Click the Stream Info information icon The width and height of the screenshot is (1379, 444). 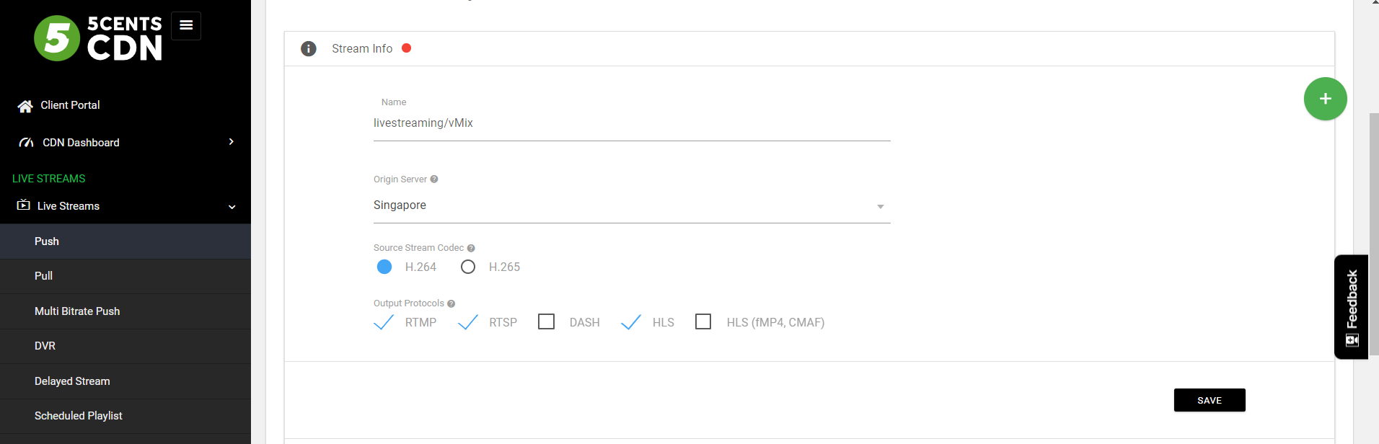(309, 48)
